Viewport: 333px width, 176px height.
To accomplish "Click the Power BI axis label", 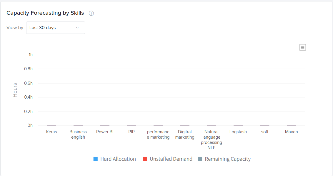I will (105, 132).
